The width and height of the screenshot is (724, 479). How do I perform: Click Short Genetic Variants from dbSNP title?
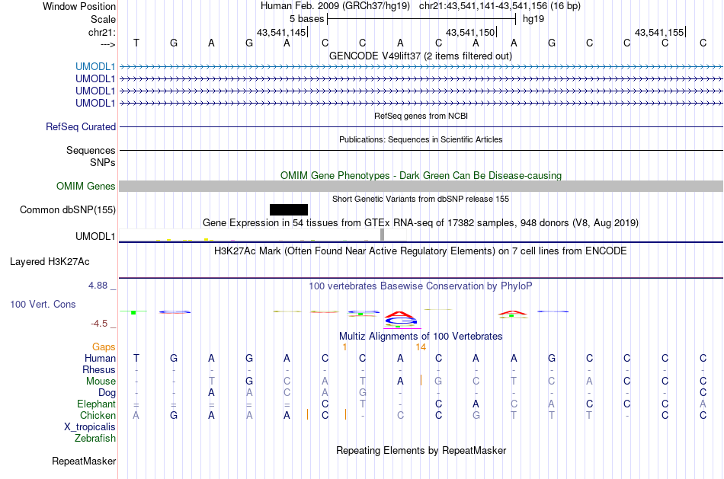pos(421,199)
